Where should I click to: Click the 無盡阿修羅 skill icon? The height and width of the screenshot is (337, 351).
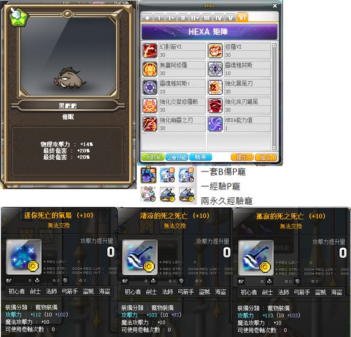[150, 69]
